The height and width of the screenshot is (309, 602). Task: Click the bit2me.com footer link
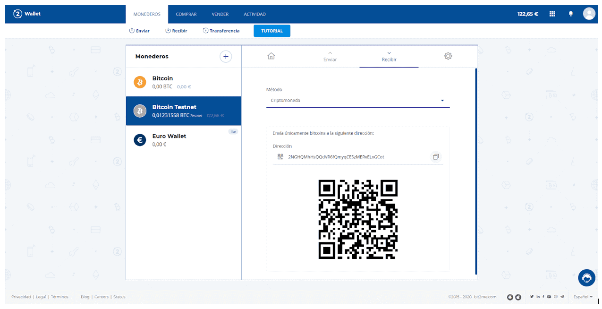tap(486, 297)
